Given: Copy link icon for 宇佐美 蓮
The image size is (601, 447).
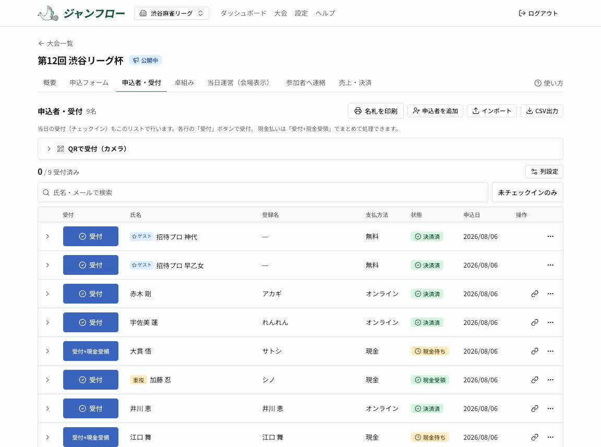Looking at the screenshot, I should click(x=535, y=322).
